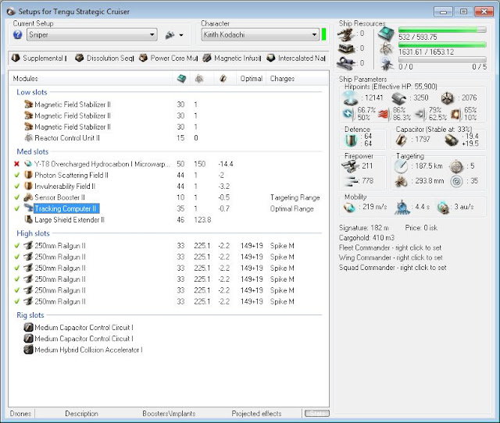Click the targeting range icon
The image size is (500, 423).
[401, 166]
